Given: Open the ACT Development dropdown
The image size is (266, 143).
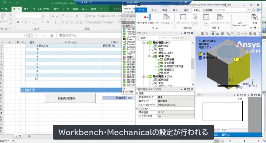Looking at the screenshot, I should (240, 24).
